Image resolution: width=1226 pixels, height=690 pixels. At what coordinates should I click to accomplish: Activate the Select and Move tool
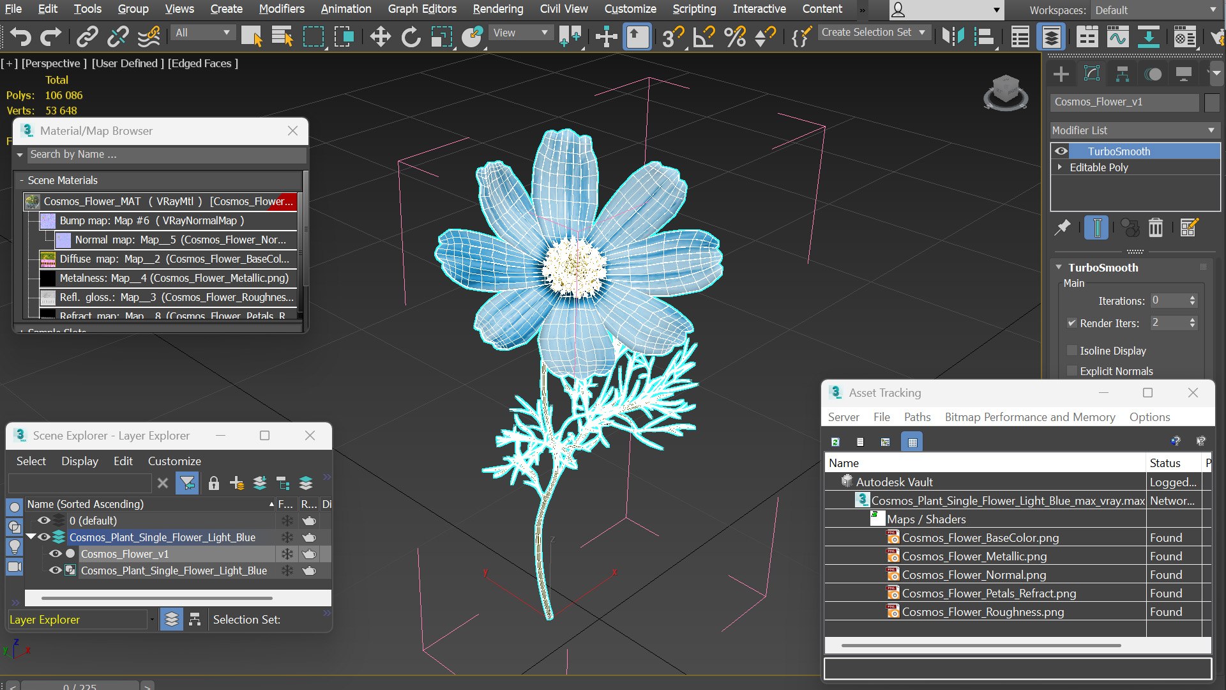[x=380, y=36]
